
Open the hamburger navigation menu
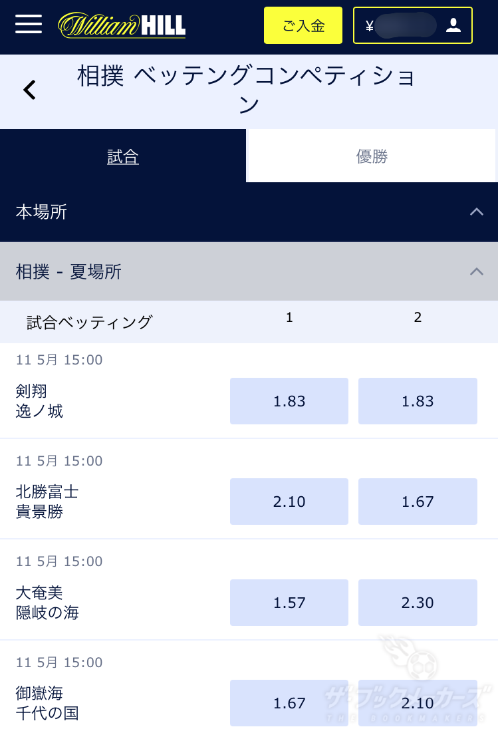[x=28, y=25]
